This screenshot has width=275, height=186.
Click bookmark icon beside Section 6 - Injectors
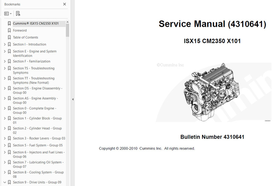[x=9, y=153]
